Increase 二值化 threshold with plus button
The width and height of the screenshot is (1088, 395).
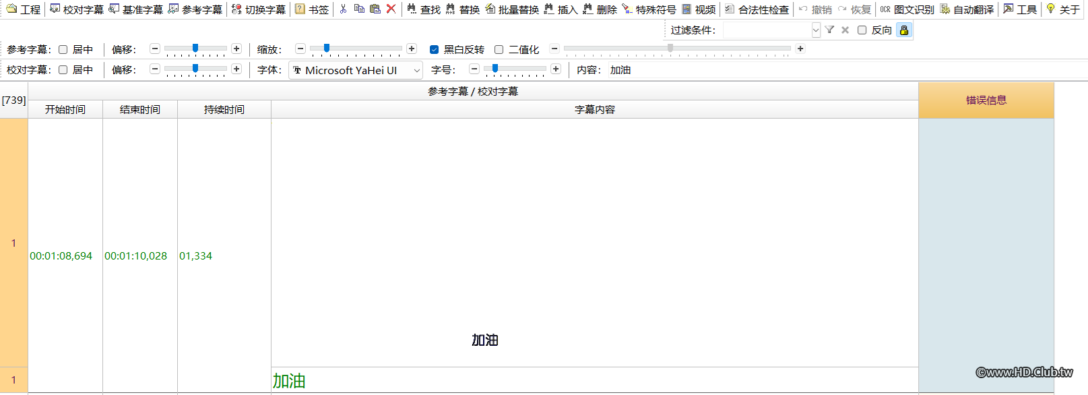[x=800, y=49]
